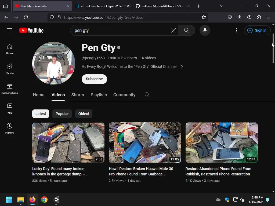The height and width of the screenshot is (206, 275).
Task: Click the scrollbar down arrow
Action: coord(273,192)
